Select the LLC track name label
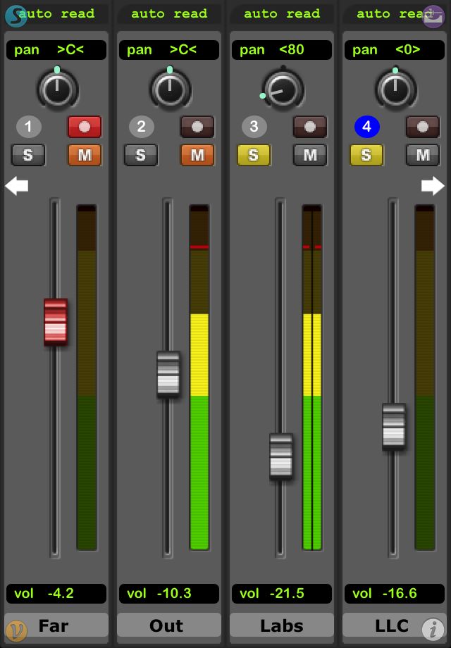Viewport: 451px width, 648px height. tap(395, 625)
